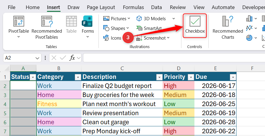Open the Shapes gallery
Screen dimensions: 265x136
point(116,28)
